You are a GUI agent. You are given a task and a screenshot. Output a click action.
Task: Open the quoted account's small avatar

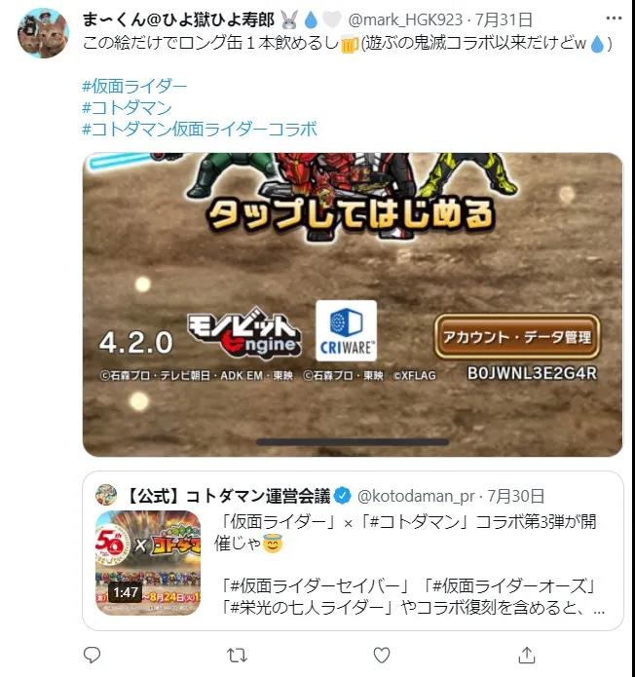[106, 495]
